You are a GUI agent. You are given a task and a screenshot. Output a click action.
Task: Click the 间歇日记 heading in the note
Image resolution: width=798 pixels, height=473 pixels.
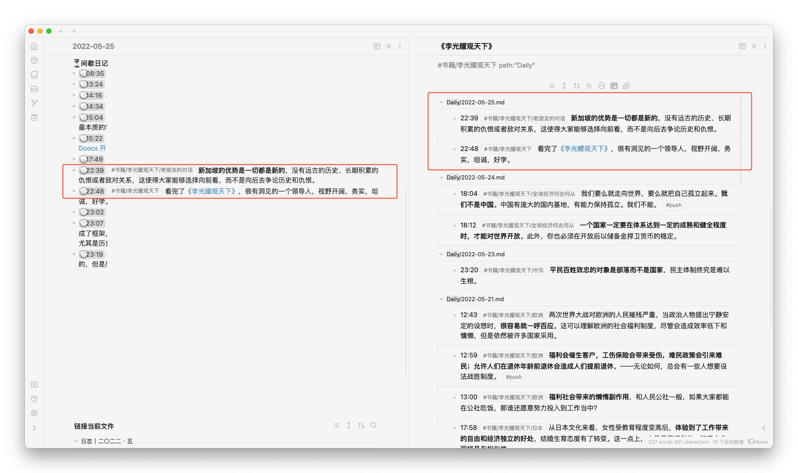91,63
